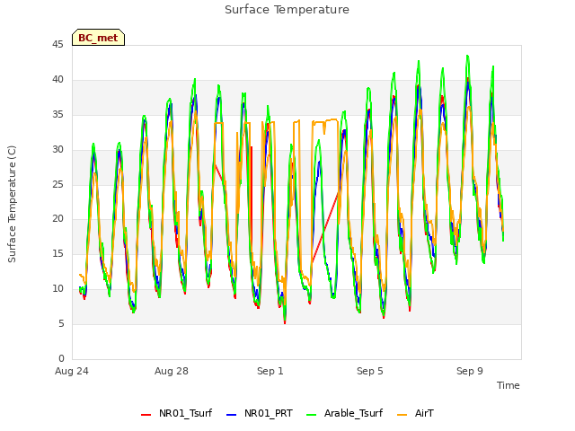
Task: Click the red NR01_Tsurf legend color marker
Action: pyautogui.click(x=146, y=415)
